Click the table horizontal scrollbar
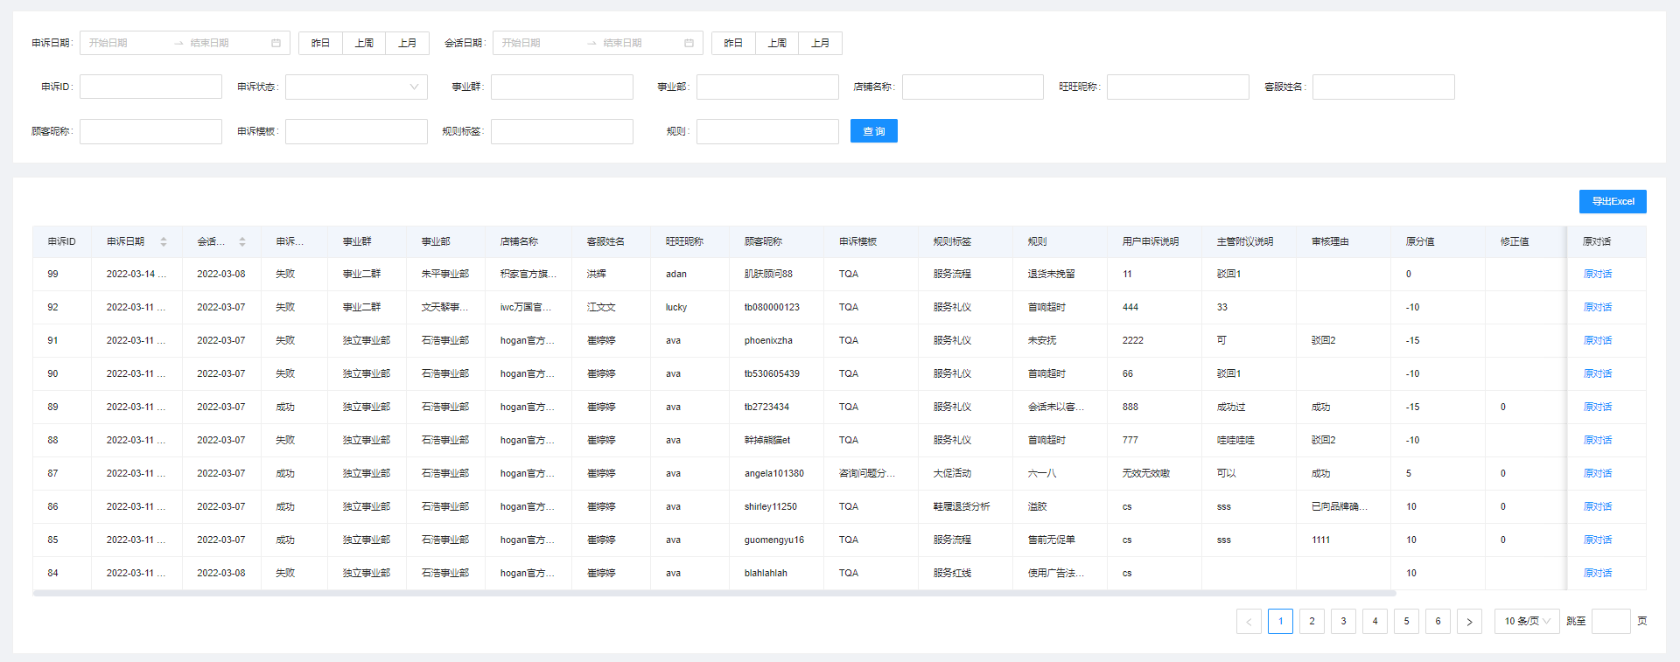The width and height of the screenshot is (1680, 662). point(714,593)
